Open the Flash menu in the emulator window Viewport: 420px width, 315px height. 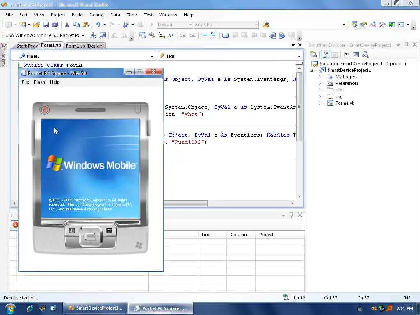[x=39, y=82]
